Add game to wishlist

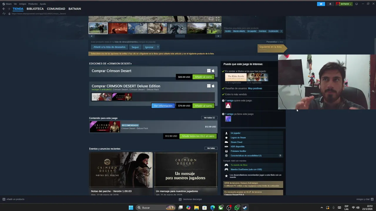(x=109, y=47)
